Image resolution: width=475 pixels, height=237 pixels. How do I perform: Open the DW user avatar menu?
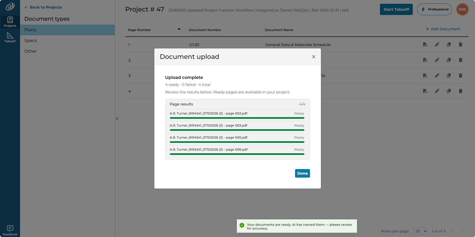462,9
